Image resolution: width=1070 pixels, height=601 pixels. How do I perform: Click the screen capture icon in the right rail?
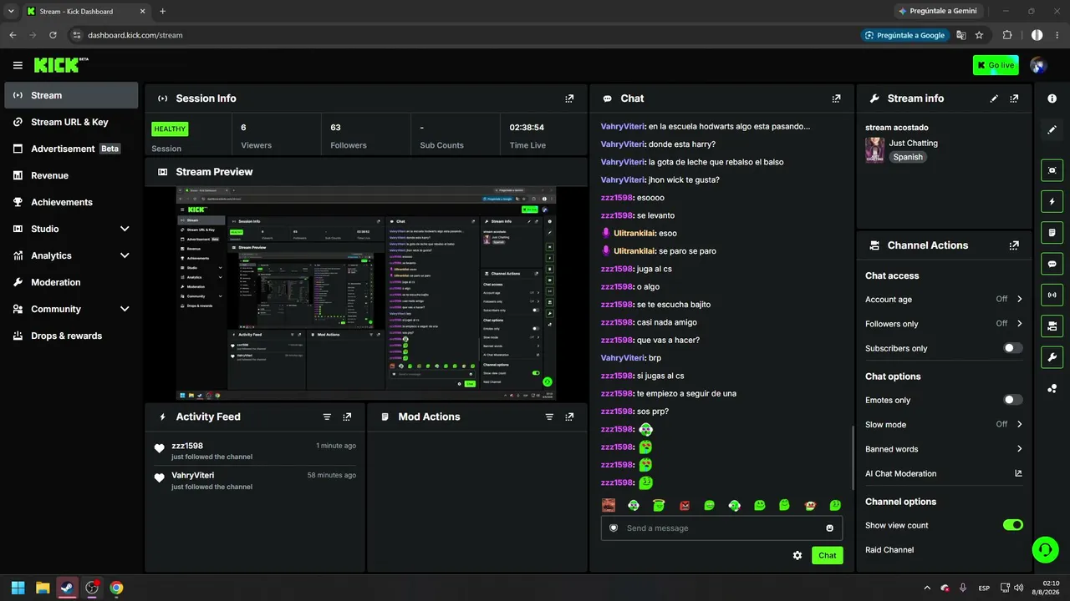[1052, 170]
